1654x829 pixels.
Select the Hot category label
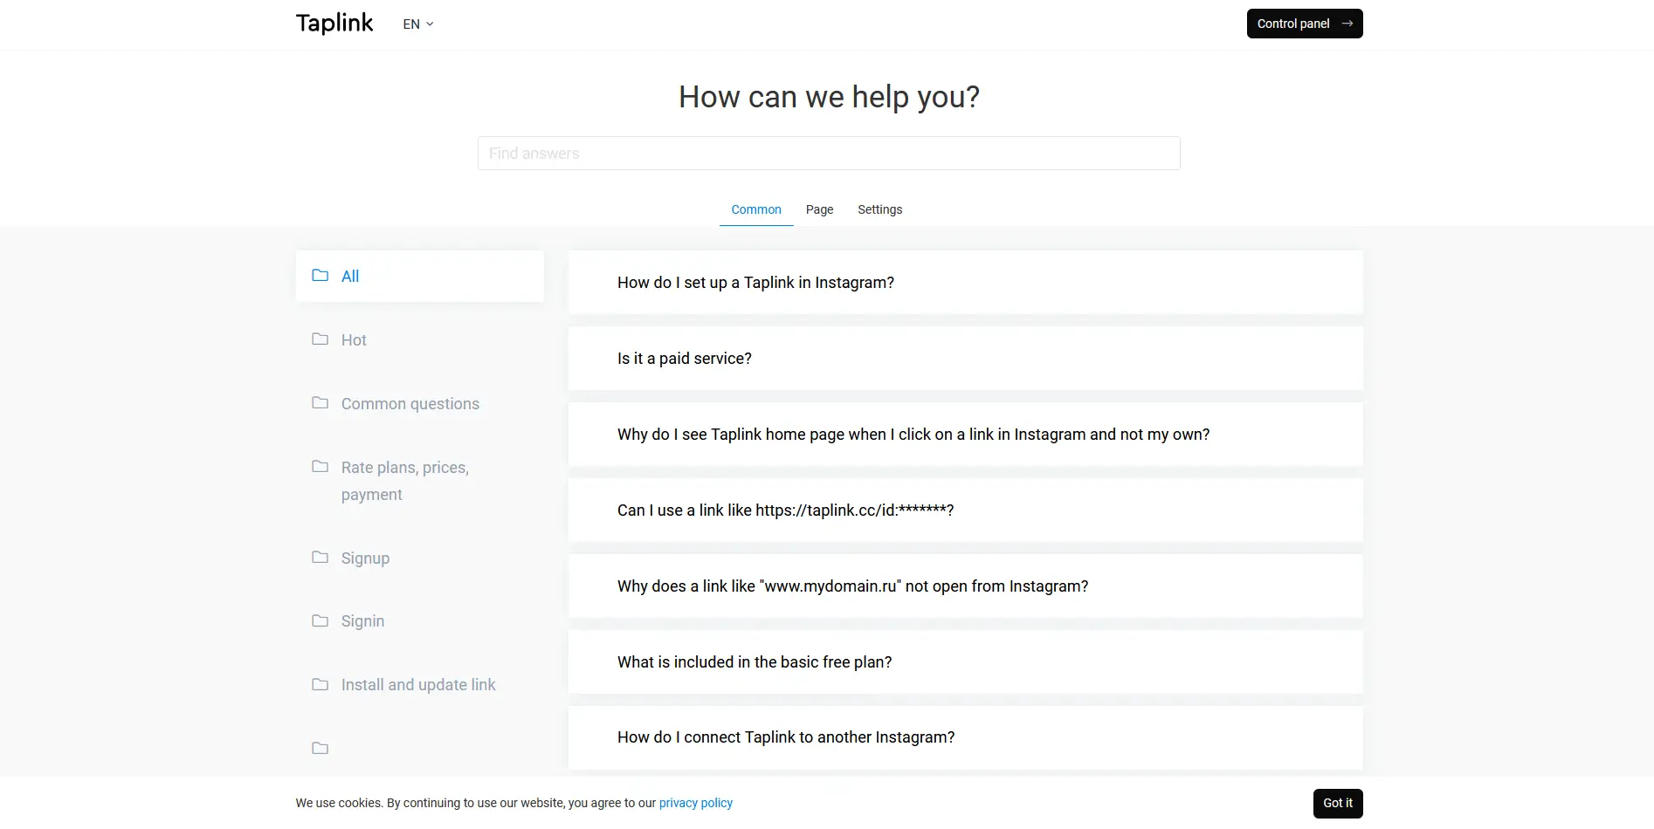tap(354, 340)
